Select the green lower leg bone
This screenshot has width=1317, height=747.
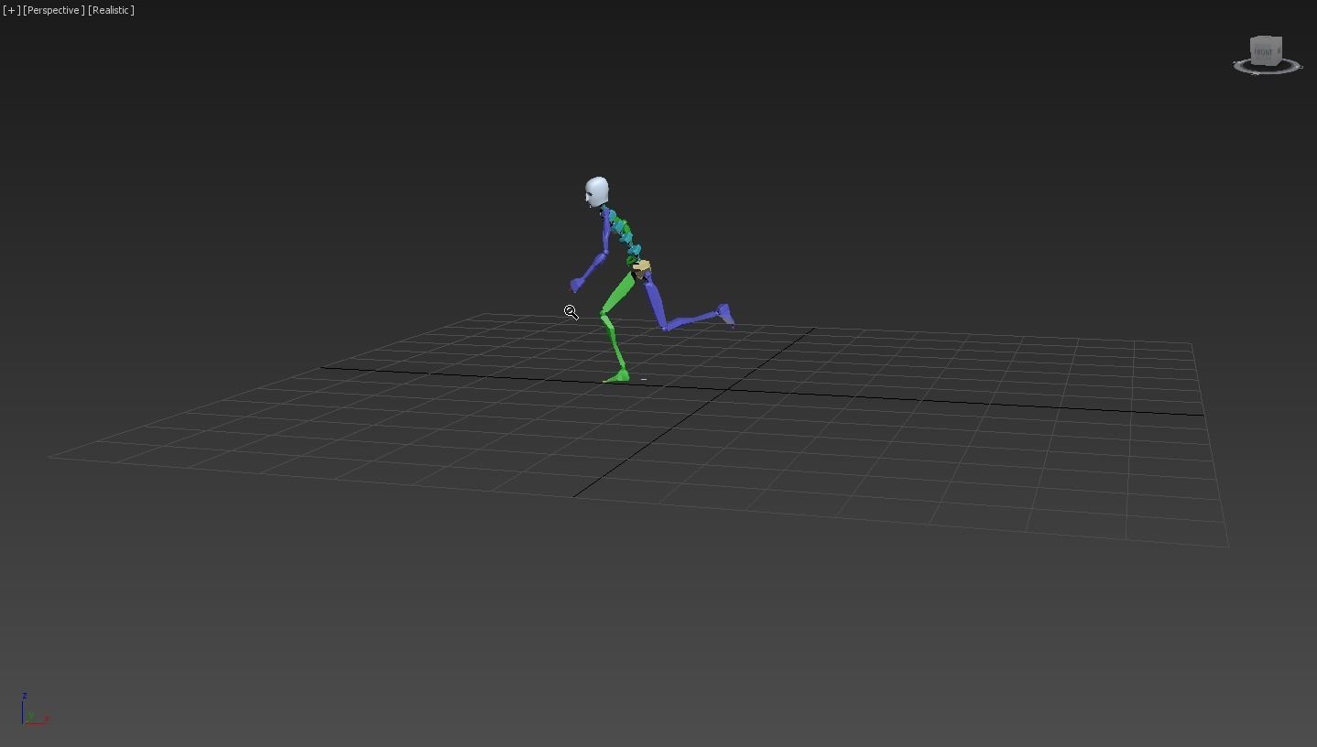click(x=614, y=341)
